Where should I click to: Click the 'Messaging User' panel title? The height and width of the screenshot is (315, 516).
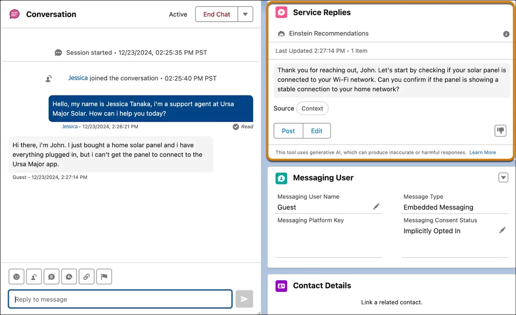tap(323, 178)
